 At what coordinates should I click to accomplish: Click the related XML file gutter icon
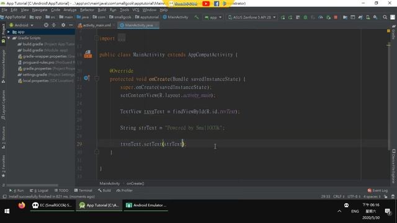click(x=88, y=54)
